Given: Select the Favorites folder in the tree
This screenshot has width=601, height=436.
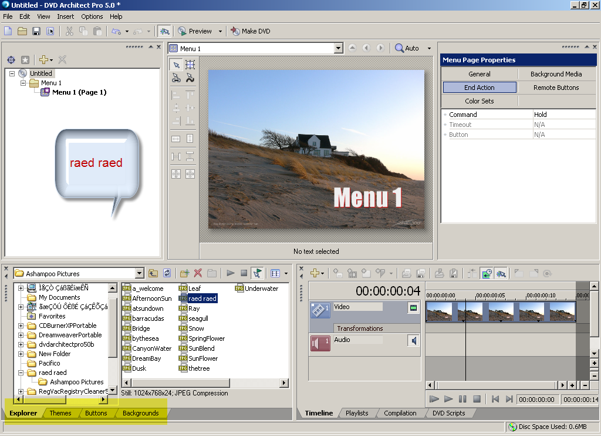Looking at the screenshot, I should click(x=52, y=316).
